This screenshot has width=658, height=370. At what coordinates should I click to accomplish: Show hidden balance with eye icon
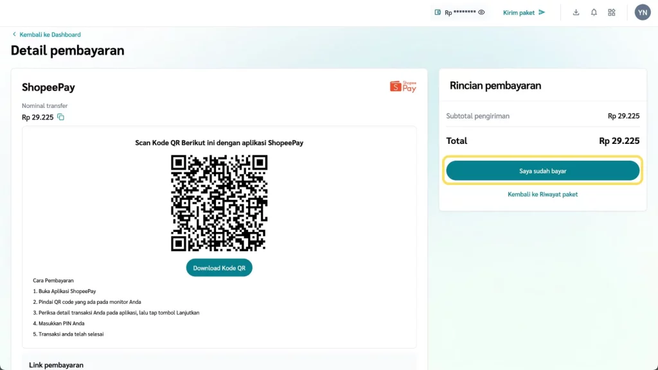(x=481, y=12)
